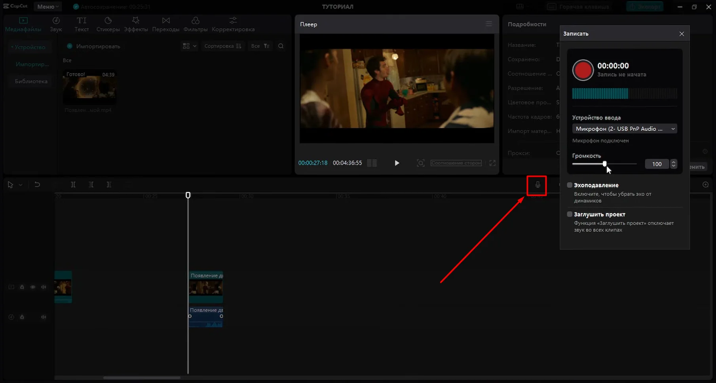Viewport: 716px width, 383px height.
Task: Open the Сортировка sort dropdown
Action: pos(222,46)
